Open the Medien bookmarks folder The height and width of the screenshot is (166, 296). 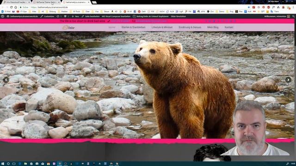tap(63, 12)
